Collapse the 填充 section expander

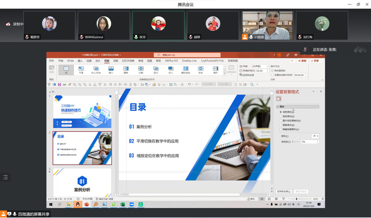(x=278, y=107)
